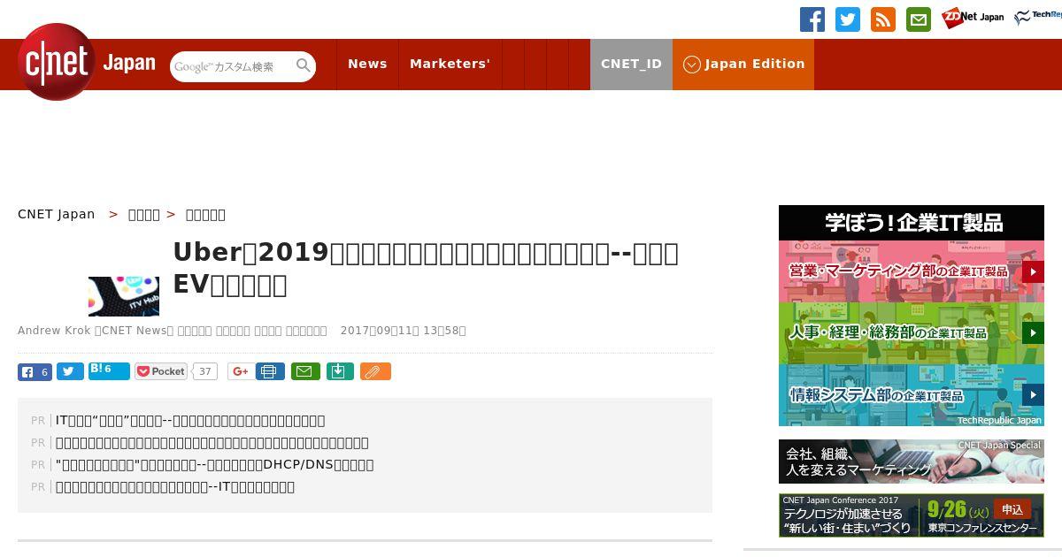Open the sales and marketing IT products banner
Viewport: 1062px width, 557px height.
912,271
